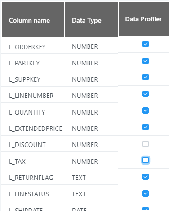Check the Data Profiler box for L_TAX

pos(146,160)
